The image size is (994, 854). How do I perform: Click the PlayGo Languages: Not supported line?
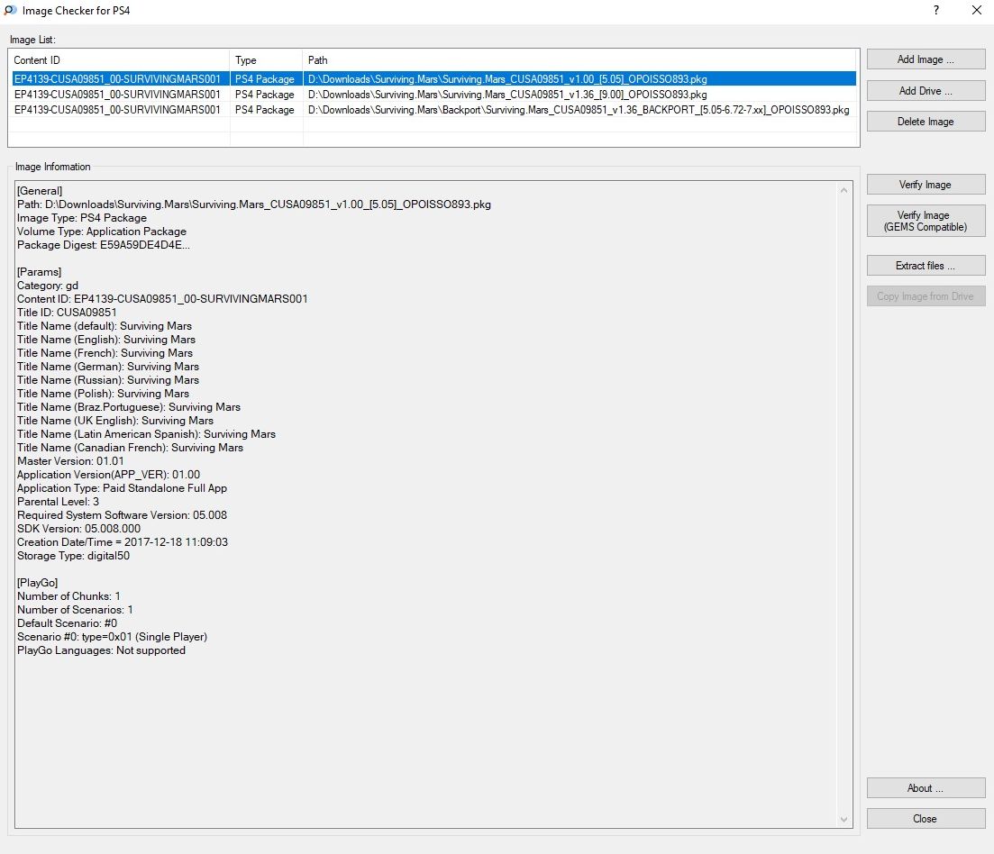[x=102, y=650]
